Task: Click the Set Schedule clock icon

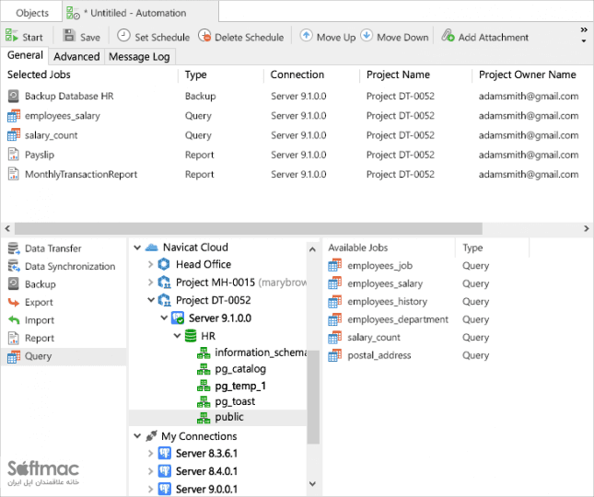Action: pyautogui.click(x=123, y=36)
